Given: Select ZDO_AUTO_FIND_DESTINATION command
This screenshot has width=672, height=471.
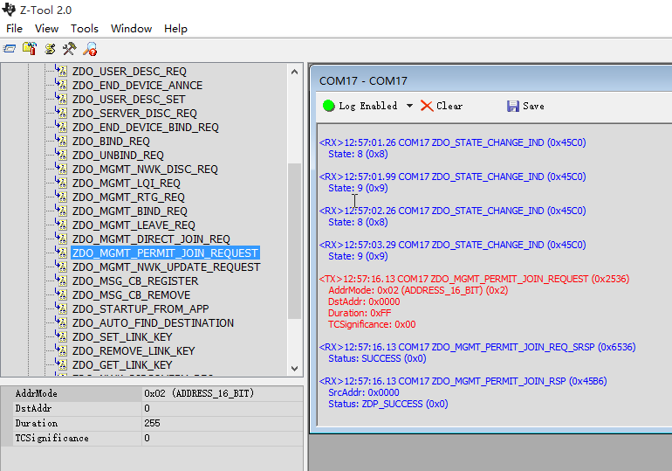Looking at the screenshot, I should (153, 323).
